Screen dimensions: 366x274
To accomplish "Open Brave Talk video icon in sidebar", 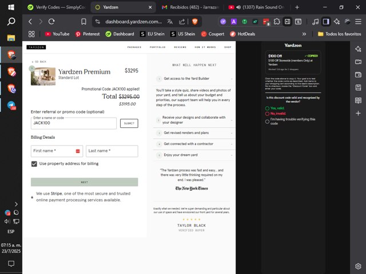I will [358, 62].
